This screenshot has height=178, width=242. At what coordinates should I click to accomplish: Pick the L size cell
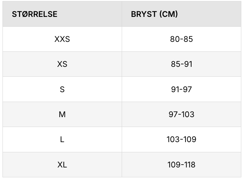[62, 139]
